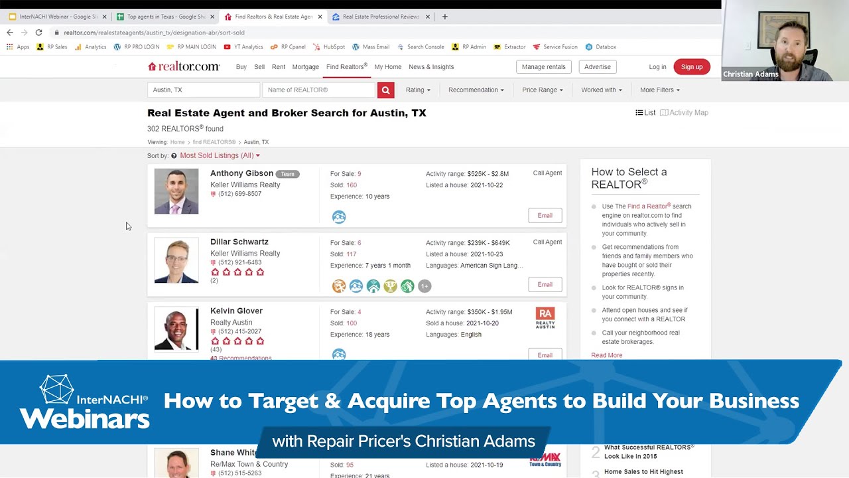Open realtor.com home logo
This screenshot has height=478, width=849.
pyautogui.click(x=184, y=66)
